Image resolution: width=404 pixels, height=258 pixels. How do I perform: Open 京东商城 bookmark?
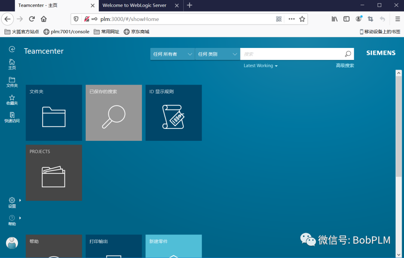pyautogui.click(x=137, y=32)
